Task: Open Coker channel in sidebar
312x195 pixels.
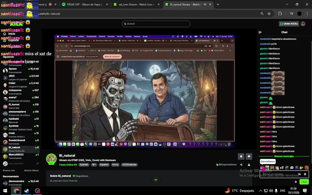Action: [21, 85]
